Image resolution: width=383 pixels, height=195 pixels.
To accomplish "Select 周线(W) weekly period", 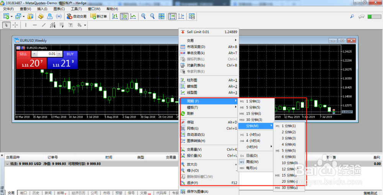I will tap(256, 162).
